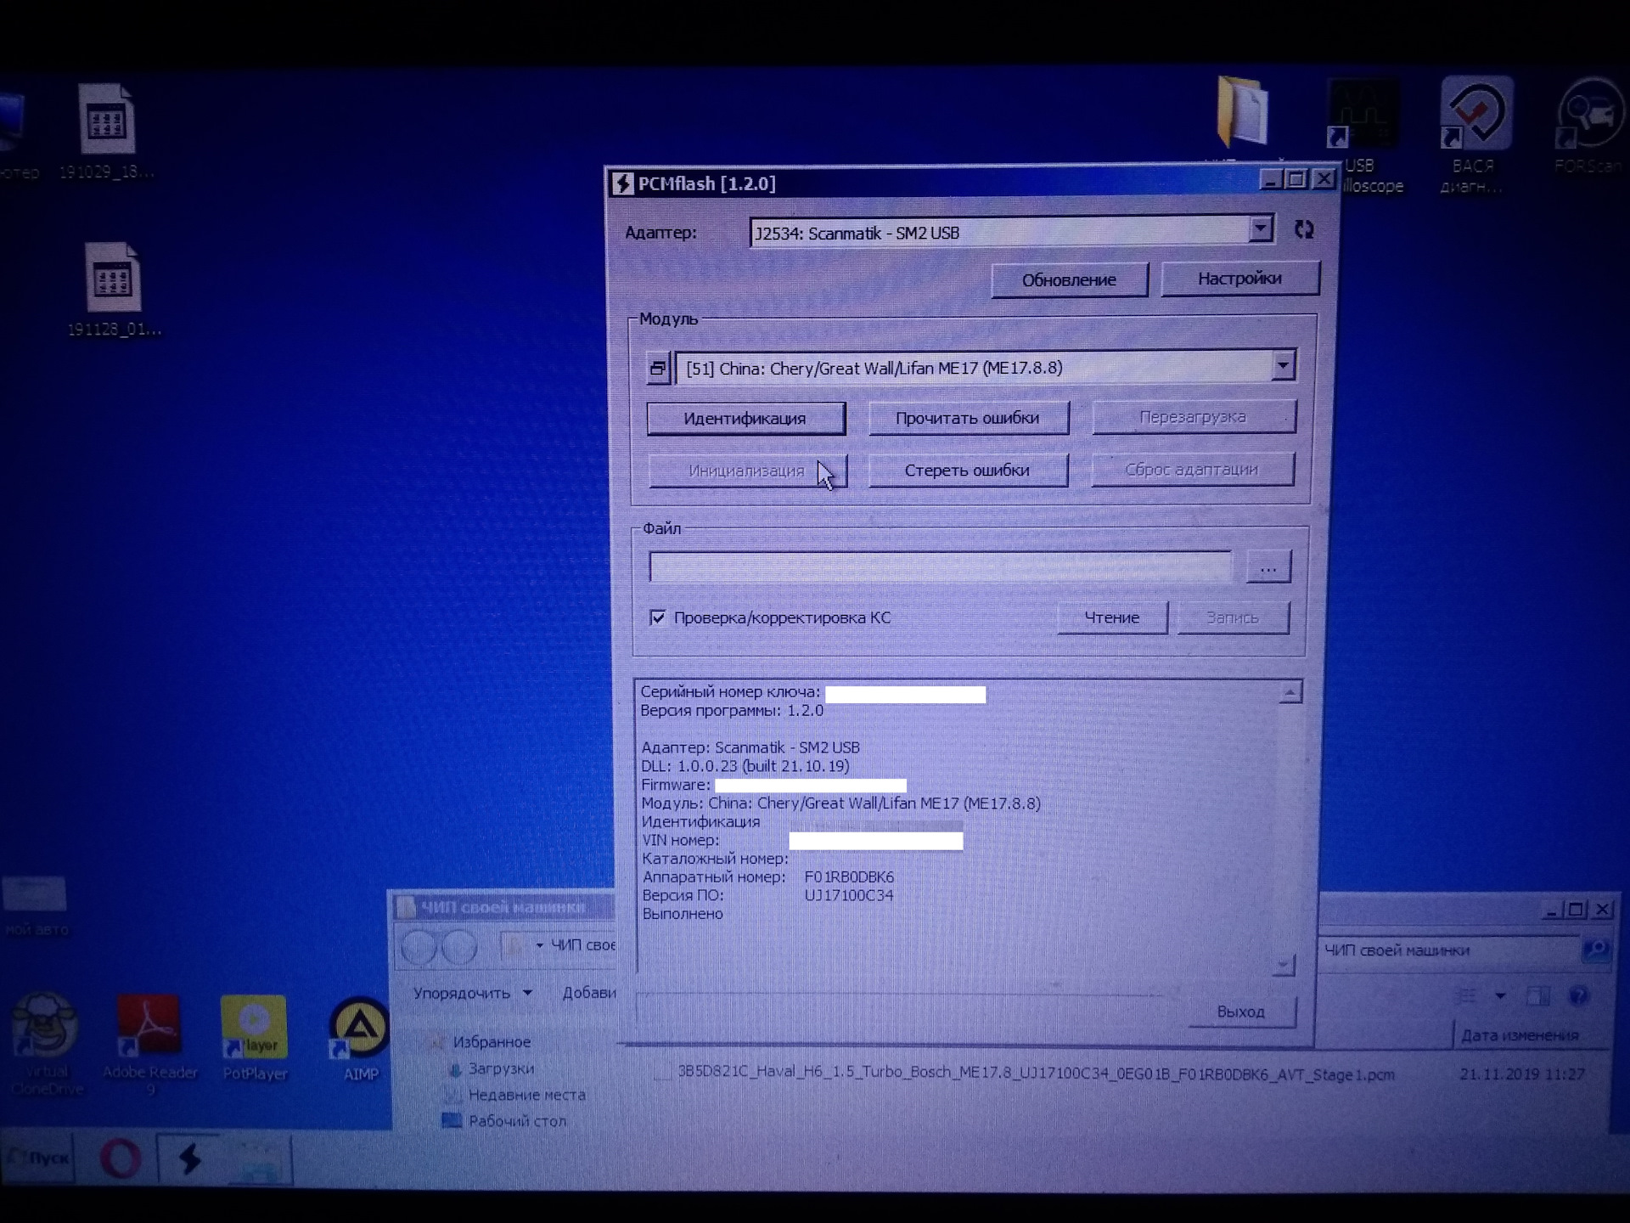The height and width of the screenshot is (1223, 1630).
Task: Open the мой авто desktop item
Action: click(x=35, y=906)
